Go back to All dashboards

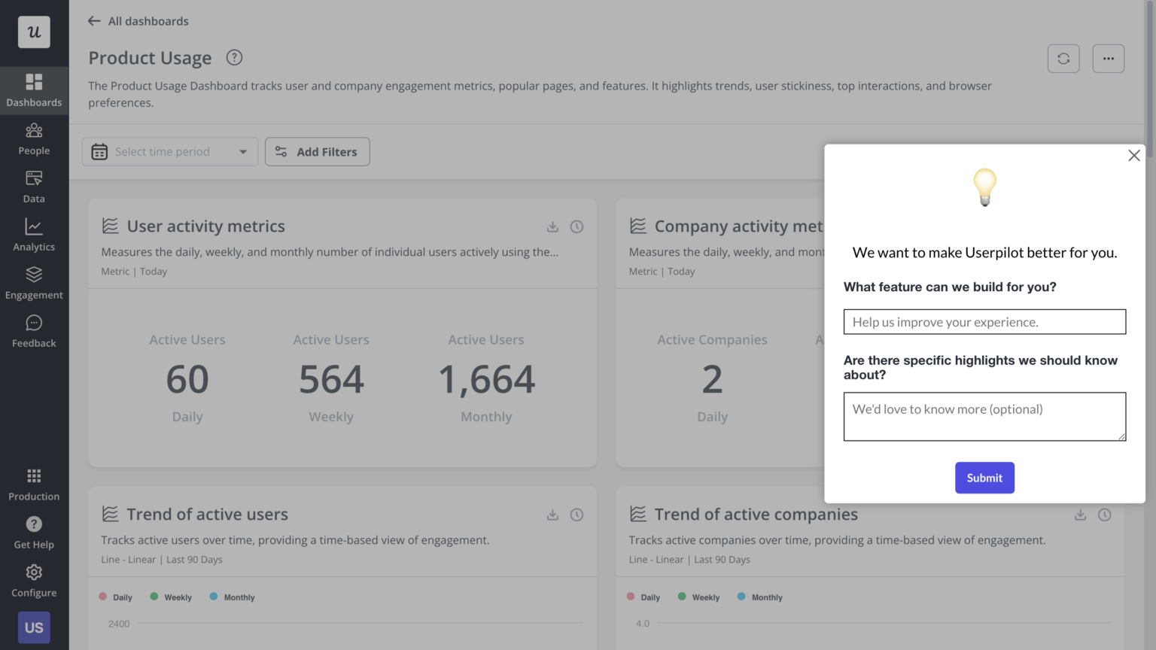[138, 21]
